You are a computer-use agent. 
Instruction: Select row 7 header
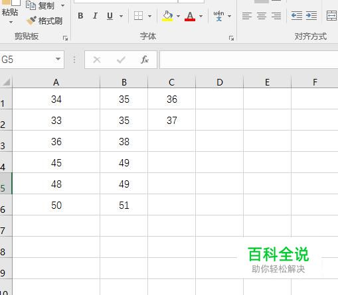[6, 226]
